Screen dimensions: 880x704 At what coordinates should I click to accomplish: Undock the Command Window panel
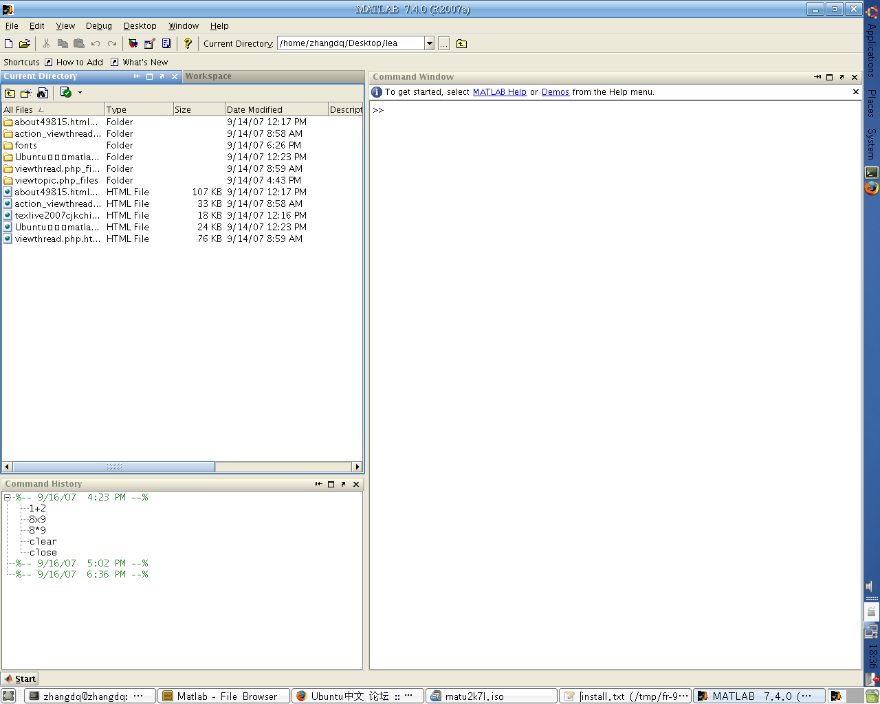pyautogui.click(x=842, y=77)
